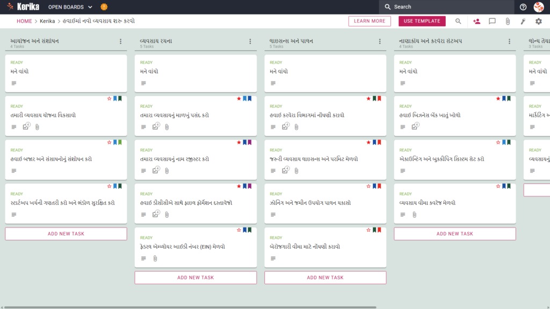Toggle star on બેરોજગારી વીમા માટે નોંધણી card
This screenshot has height=309, width=550.
[368, 230]
